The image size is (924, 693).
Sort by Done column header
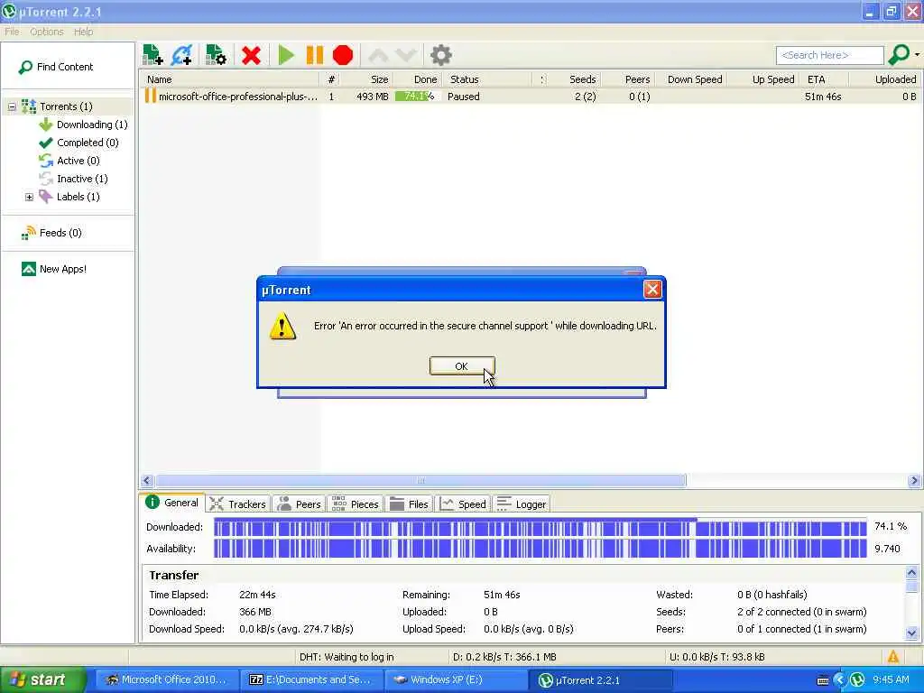point(417,79)
